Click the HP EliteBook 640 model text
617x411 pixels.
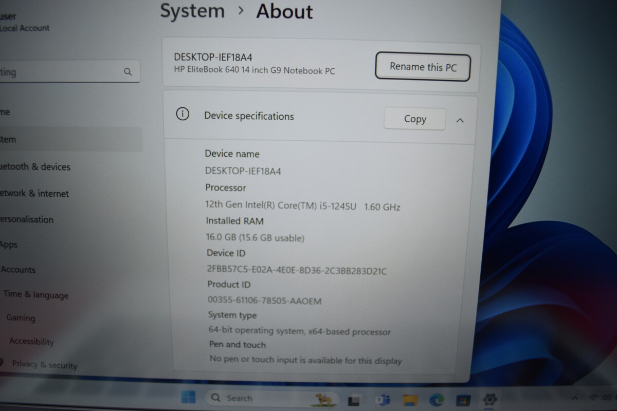click(255, 70)
